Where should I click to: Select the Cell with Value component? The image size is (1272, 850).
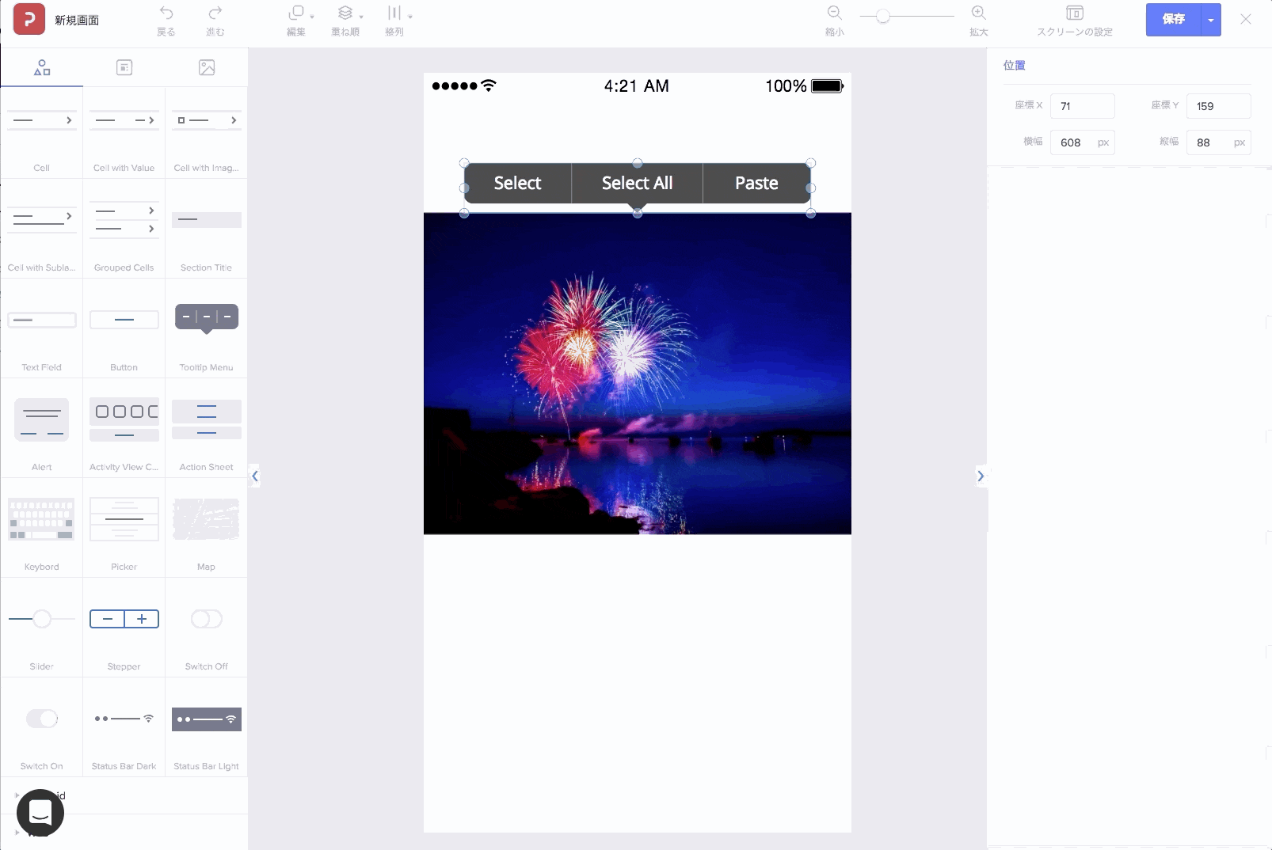tap(124, 133)
